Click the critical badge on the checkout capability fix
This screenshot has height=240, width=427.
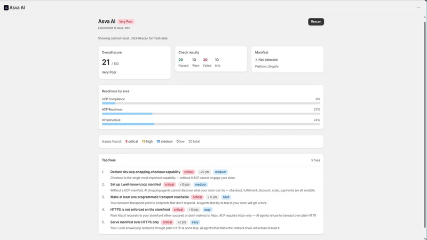[188, 172]
